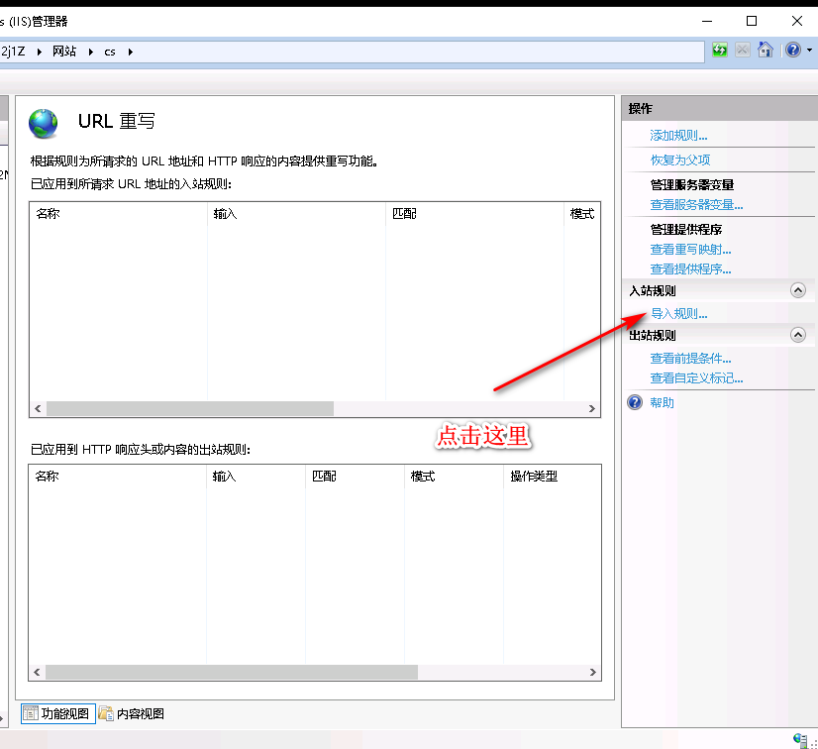Go to the home page icon

[x=766, y=51]
